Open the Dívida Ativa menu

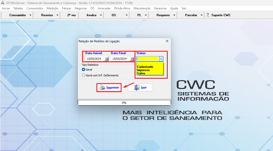click(122, 8)
